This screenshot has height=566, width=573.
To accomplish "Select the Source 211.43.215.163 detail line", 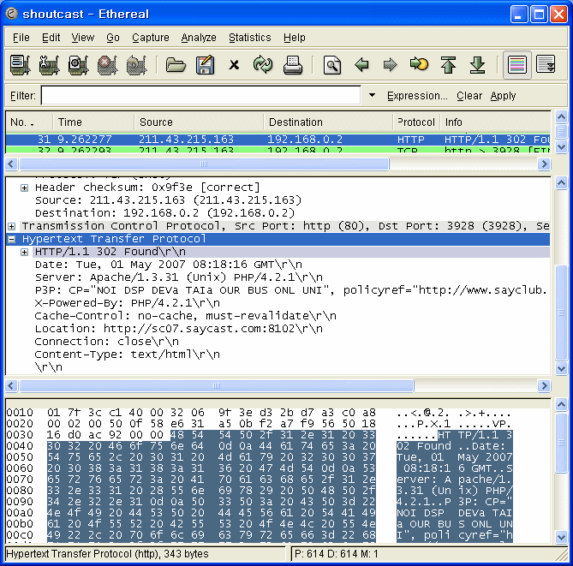I will click(168, 200).
